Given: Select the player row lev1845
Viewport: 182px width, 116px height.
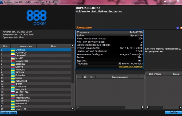Looking at the screenshot, I should pyautogui.click(x=36, y=95).
